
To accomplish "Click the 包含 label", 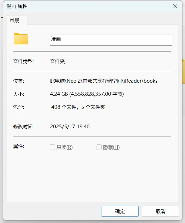I will click(x=18, y=107).
